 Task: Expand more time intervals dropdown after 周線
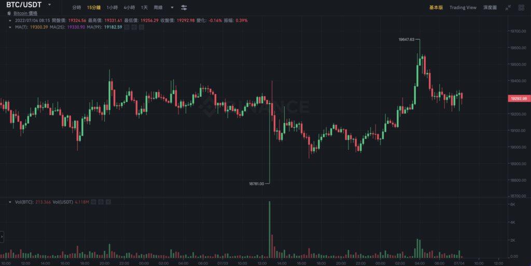click(x=172, y=8)
